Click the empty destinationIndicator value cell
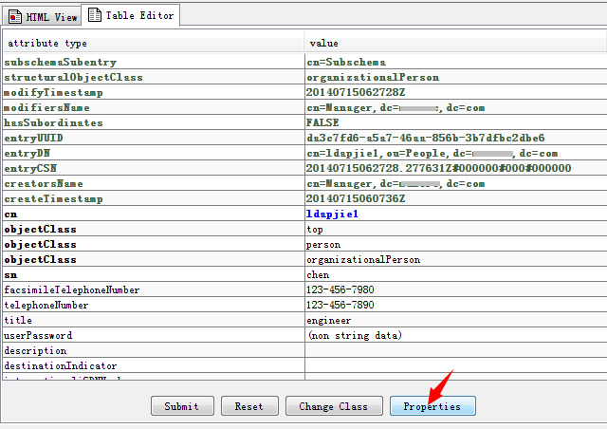The image size is (607, 429). [453, 366]
